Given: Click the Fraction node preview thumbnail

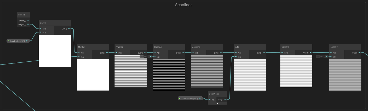Looking at the screenshot, I should (x=130, y=71).
